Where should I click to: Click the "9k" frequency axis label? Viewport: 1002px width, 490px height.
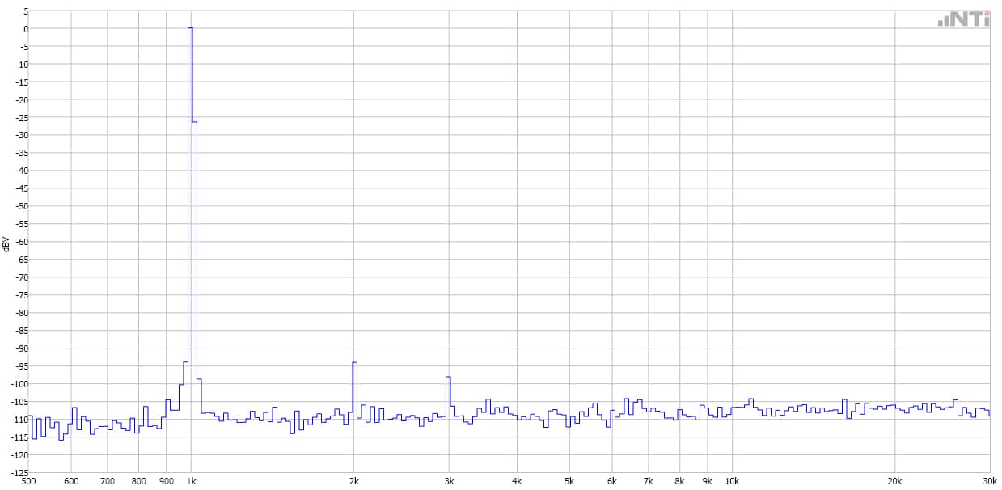coord(708,481)
